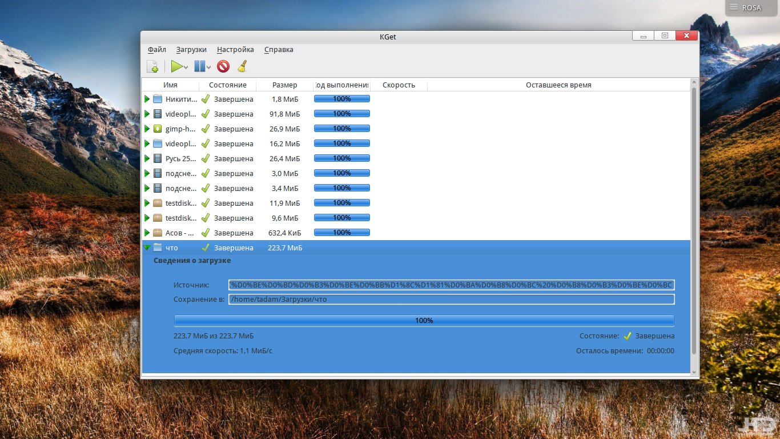Image resolution: width=780 pixels, height=439 pixels.
Task: Click the film icon of Русь 25... entry
Action: tap(158, 158)
